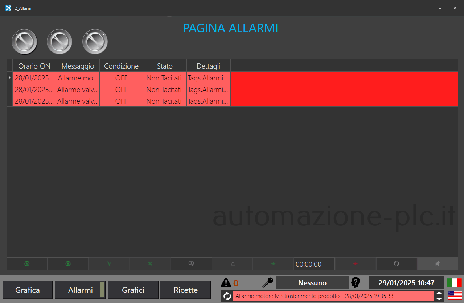Image resolution: width=464 pixels, height=303 pixels.
Task: Click the Grafici navigation button
Action: (133, 290)
